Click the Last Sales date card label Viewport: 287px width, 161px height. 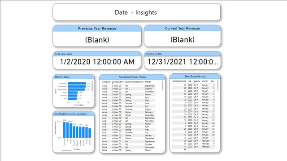154,54
